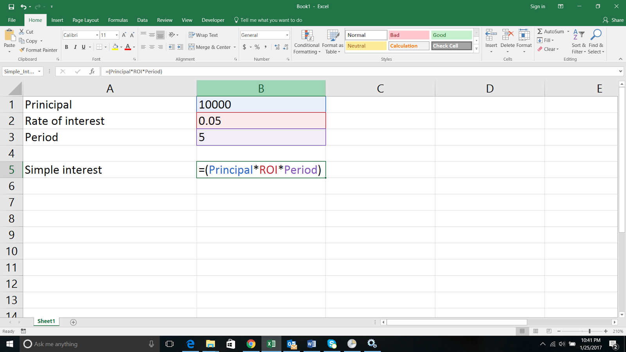Toggle Merge & Center on selection
This screenshot has height=352, width=626.
(209, 47)
